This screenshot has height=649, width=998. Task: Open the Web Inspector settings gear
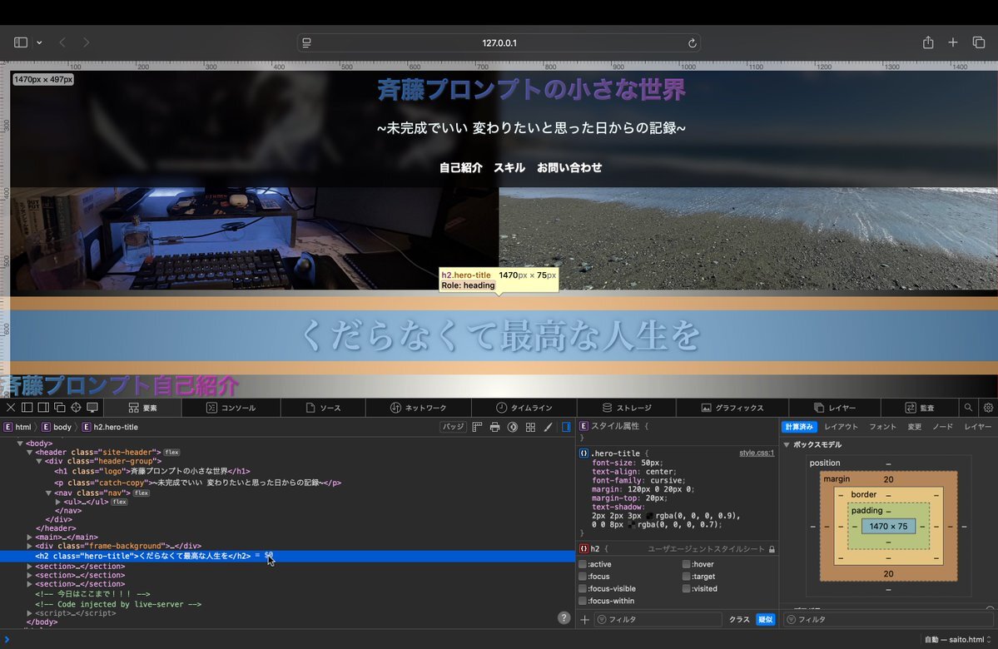click(989, 407)
